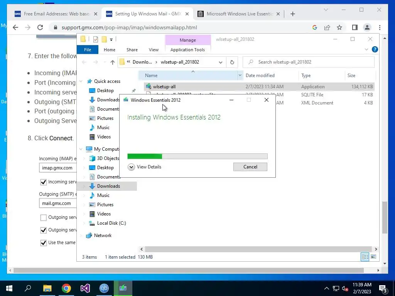This screenshot has width=395, height=296.
Task: Open Visual Studio from taskbar
Action: coord(85,288)
